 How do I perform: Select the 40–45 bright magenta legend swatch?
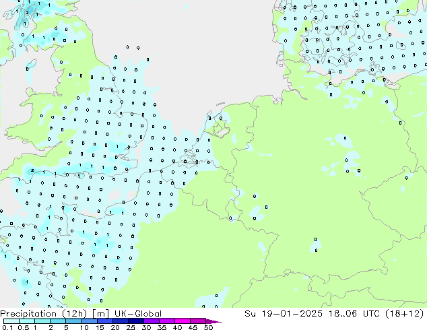(183, 321)
